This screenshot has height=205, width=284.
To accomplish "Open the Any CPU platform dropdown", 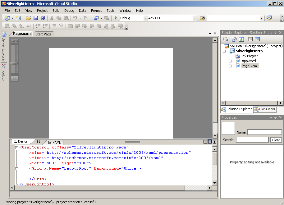I will 195,18.
